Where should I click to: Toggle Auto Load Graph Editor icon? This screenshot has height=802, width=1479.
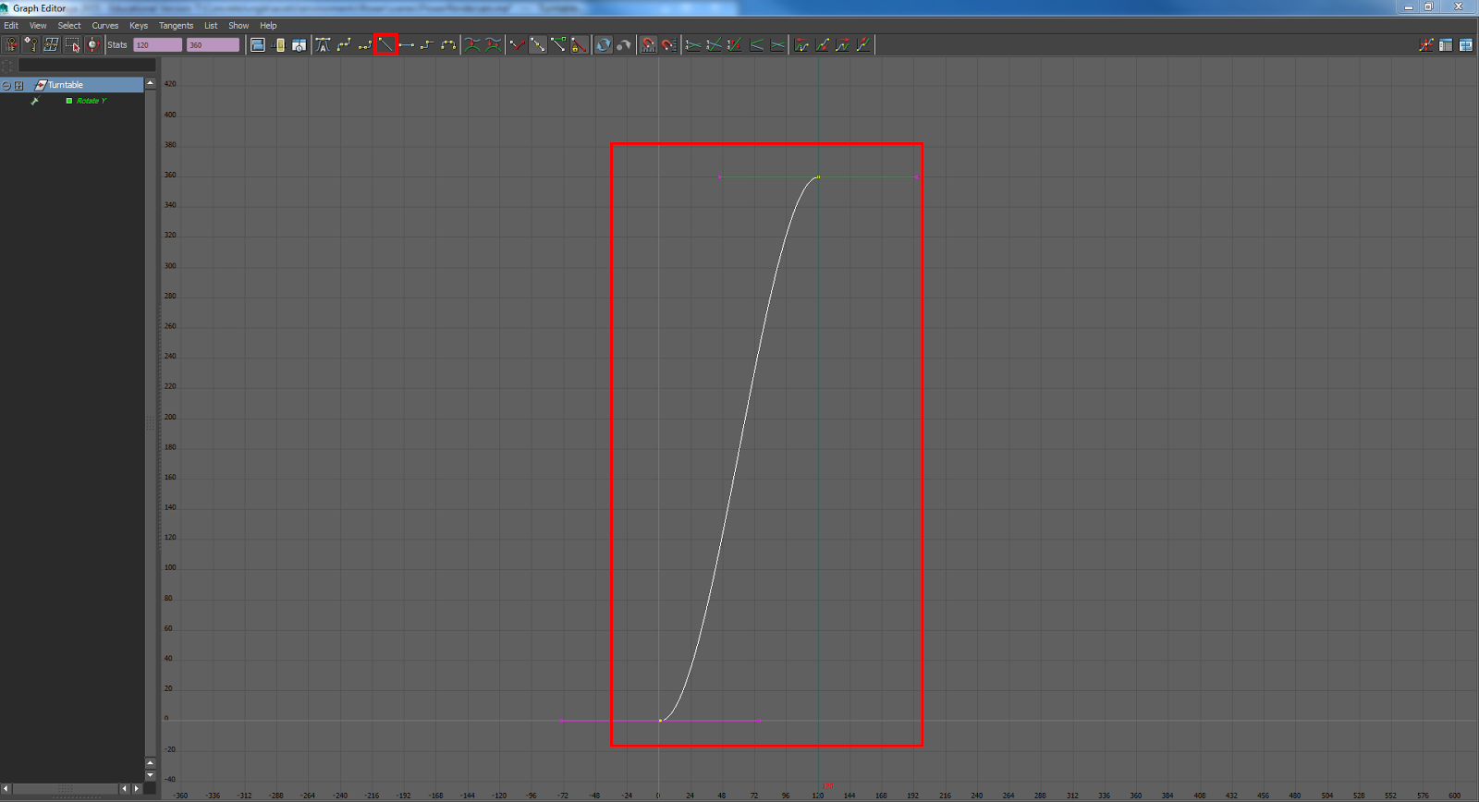[x=603, y=44]
